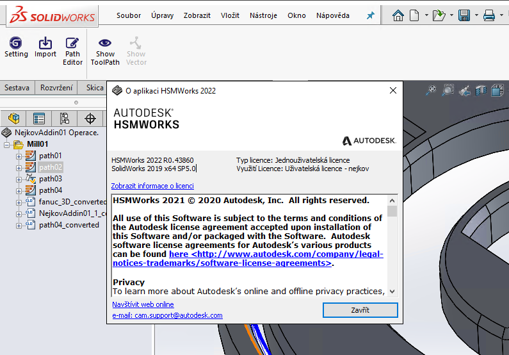Expand the path04_converted tree node
Viewport: 509px width, 355px height.
[x=19, y=225]
